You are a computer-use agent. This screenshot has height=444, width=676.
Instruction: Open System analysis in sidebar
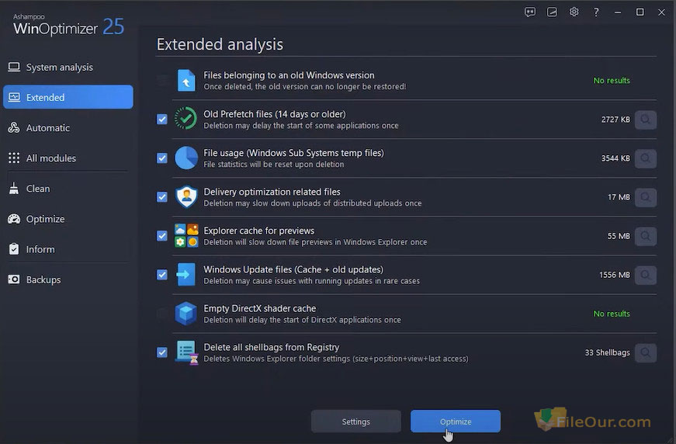68,68
